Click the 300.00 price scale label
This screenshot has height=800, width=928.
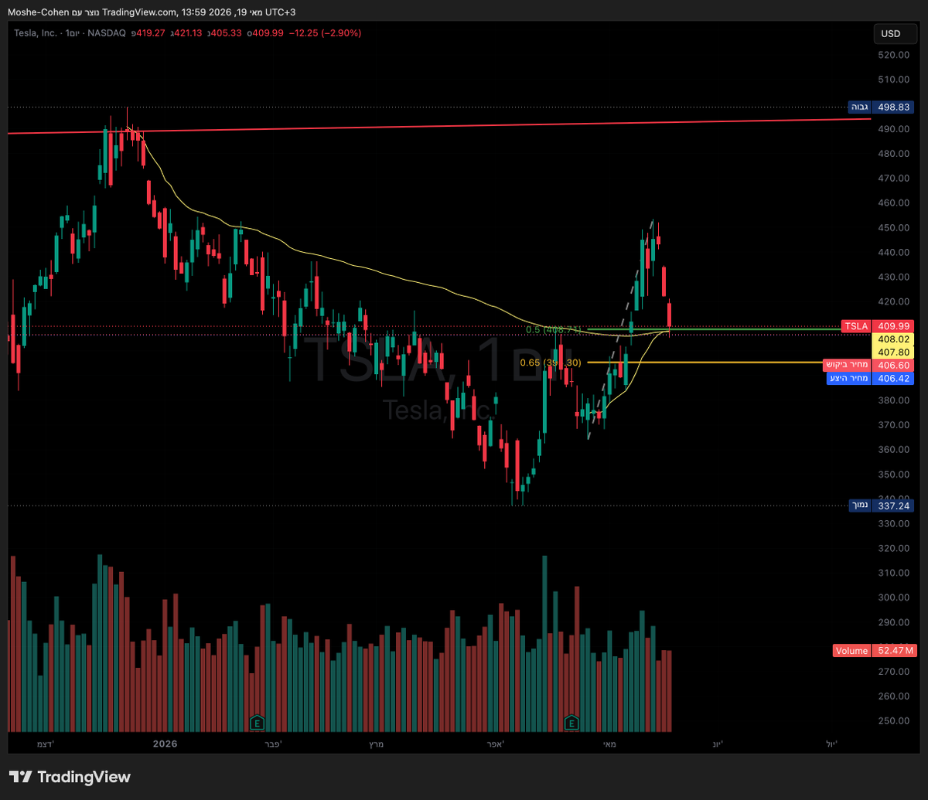[893, 597]
